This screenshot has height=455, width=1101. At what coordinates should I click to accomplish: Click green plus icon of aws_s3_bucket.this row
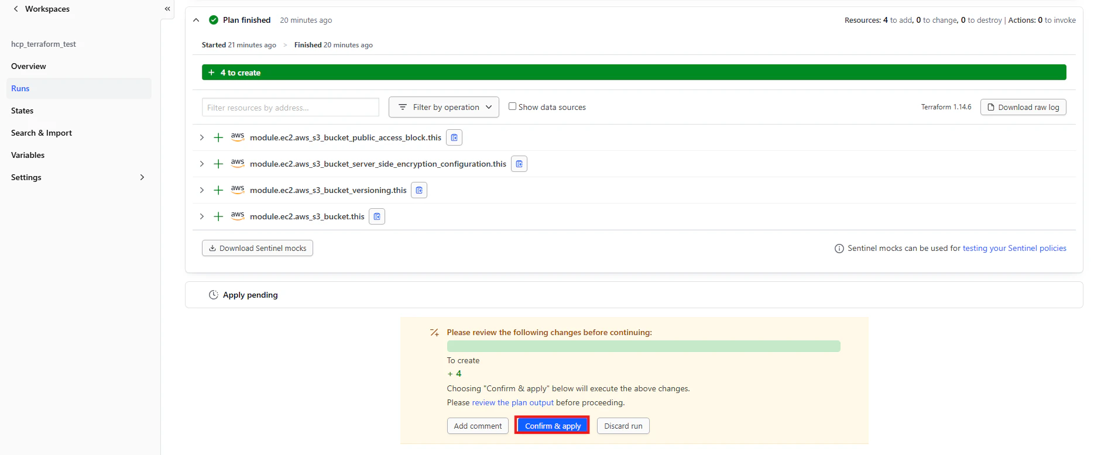click(218, 216)
